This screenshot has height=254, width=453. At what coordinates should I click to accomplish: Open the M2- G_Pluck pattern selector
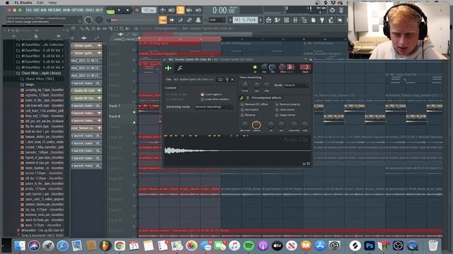click(x=245, y=20)
